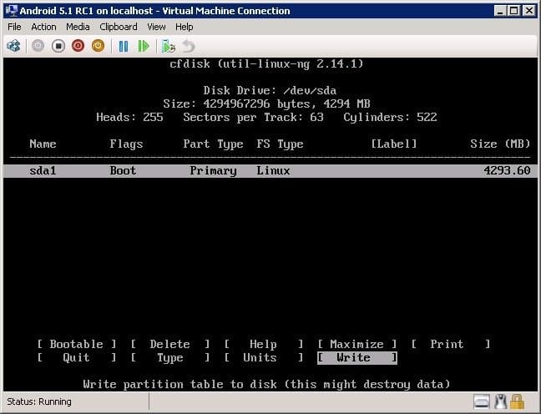Open the View menu
This screenshot has width=541, height=414.
coord(156,27)
